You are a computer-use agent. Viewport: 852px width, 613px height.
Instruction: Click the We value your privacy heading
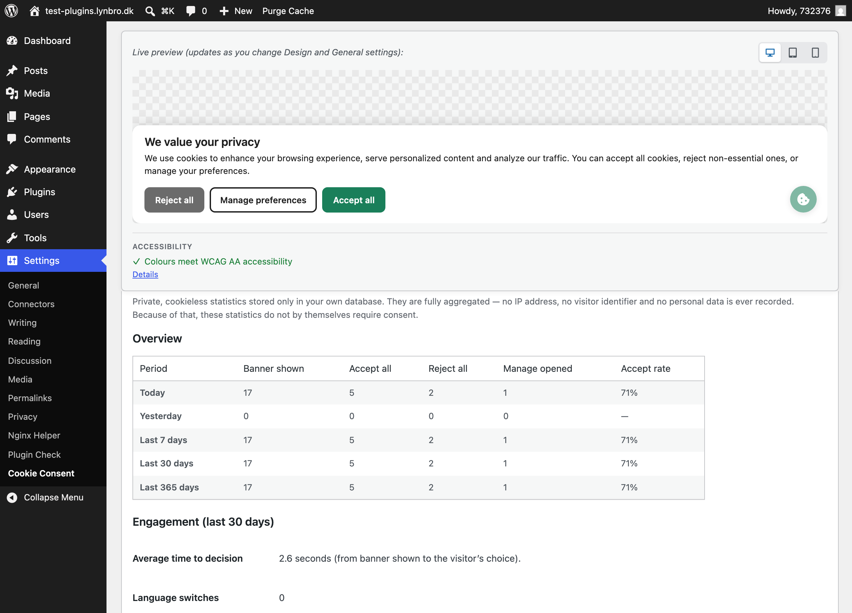pyautogui.click(x=202, y=142)
